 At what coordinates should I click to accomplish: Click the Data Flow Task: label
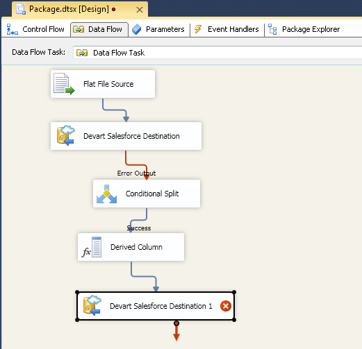[38, 52]
